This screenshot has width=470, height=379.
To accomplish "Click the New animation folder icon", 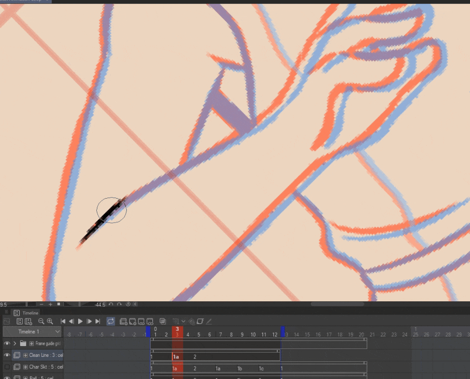I will [29, 321].
